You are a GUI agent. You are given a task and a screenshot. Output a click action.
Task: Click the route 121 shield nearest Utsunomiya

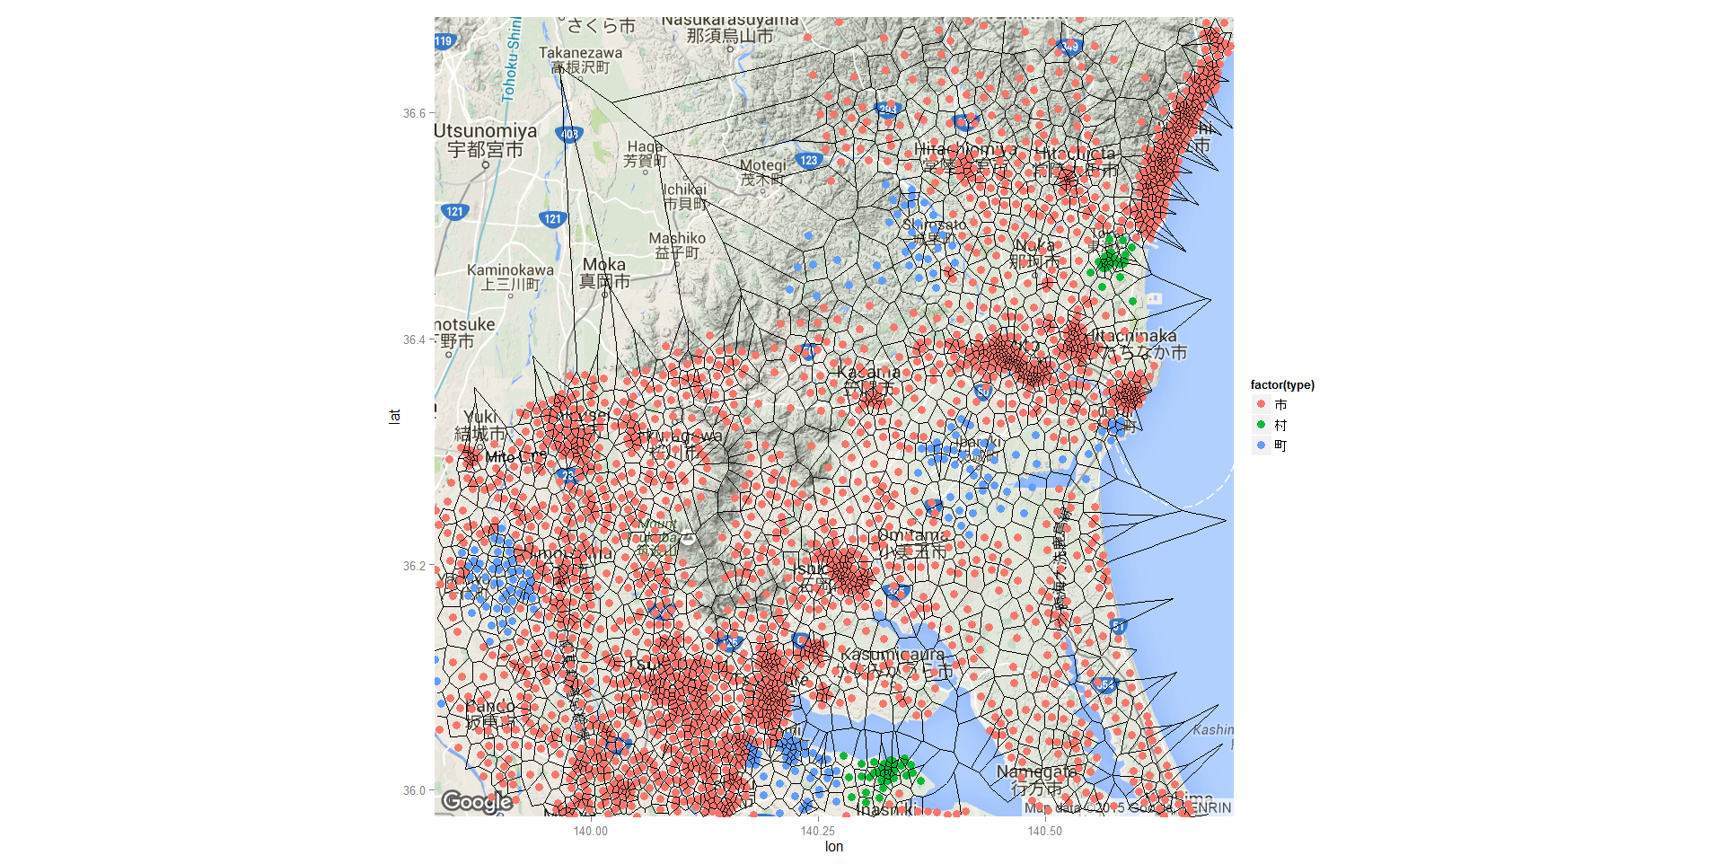tap(455, 212)
